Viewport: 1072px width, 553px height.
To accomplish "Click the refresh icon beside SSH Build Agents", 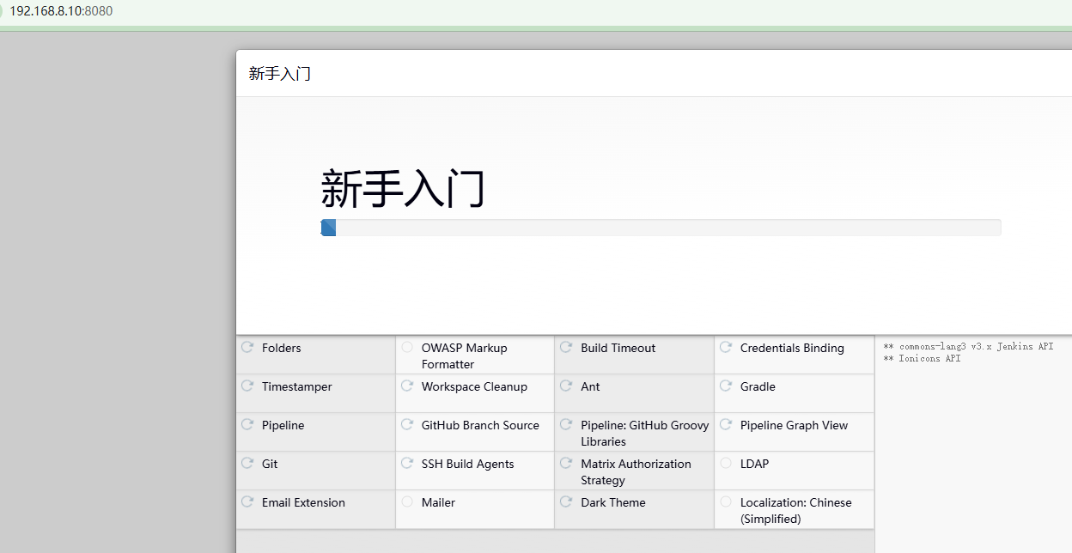I will click(407, 464).
